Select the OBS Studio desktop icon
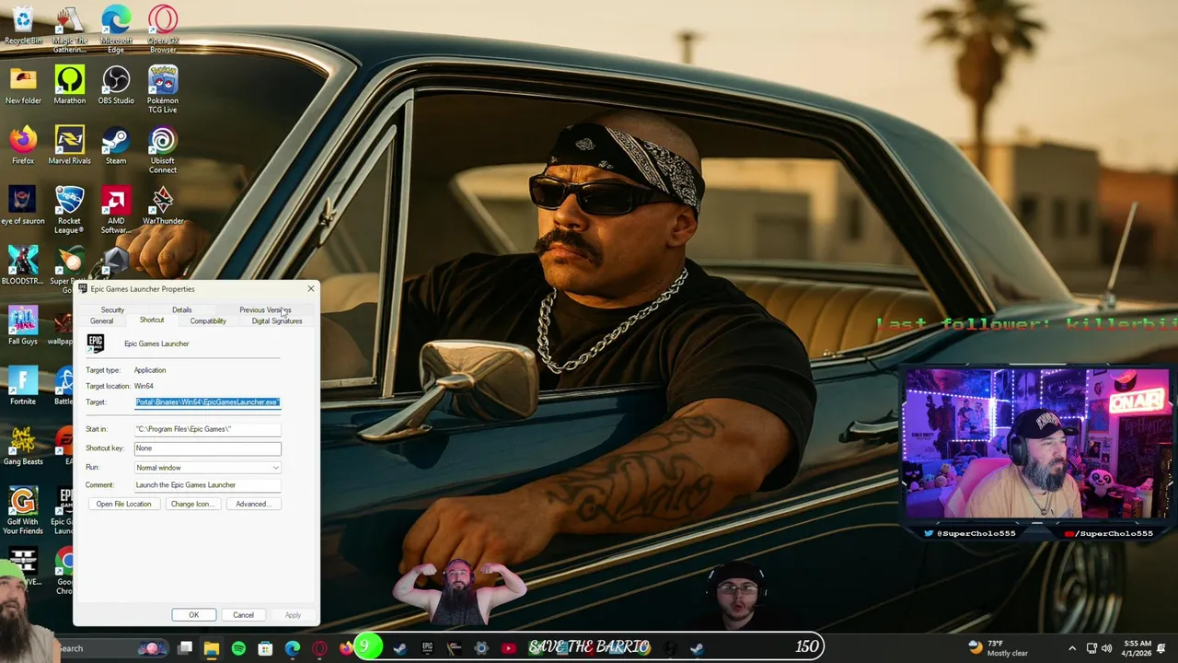The image size is (1178, 663). pos(116,85)
